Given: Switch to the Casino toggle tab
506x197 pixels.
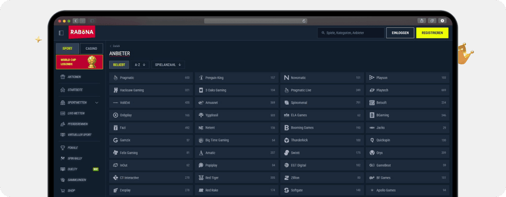Looking at the screenshot, I should click(x=91, y=49).
